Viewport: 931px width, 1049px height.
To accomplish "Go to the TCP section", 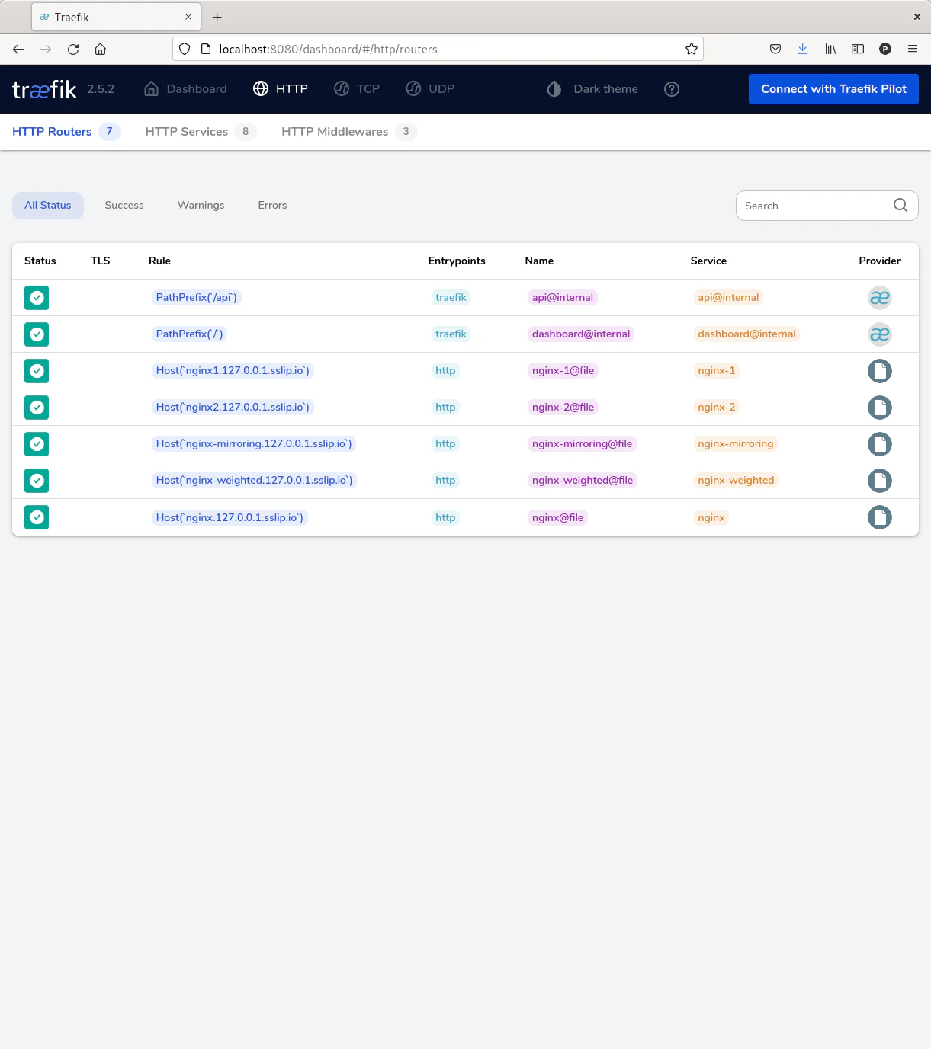I will click(357, 89).
